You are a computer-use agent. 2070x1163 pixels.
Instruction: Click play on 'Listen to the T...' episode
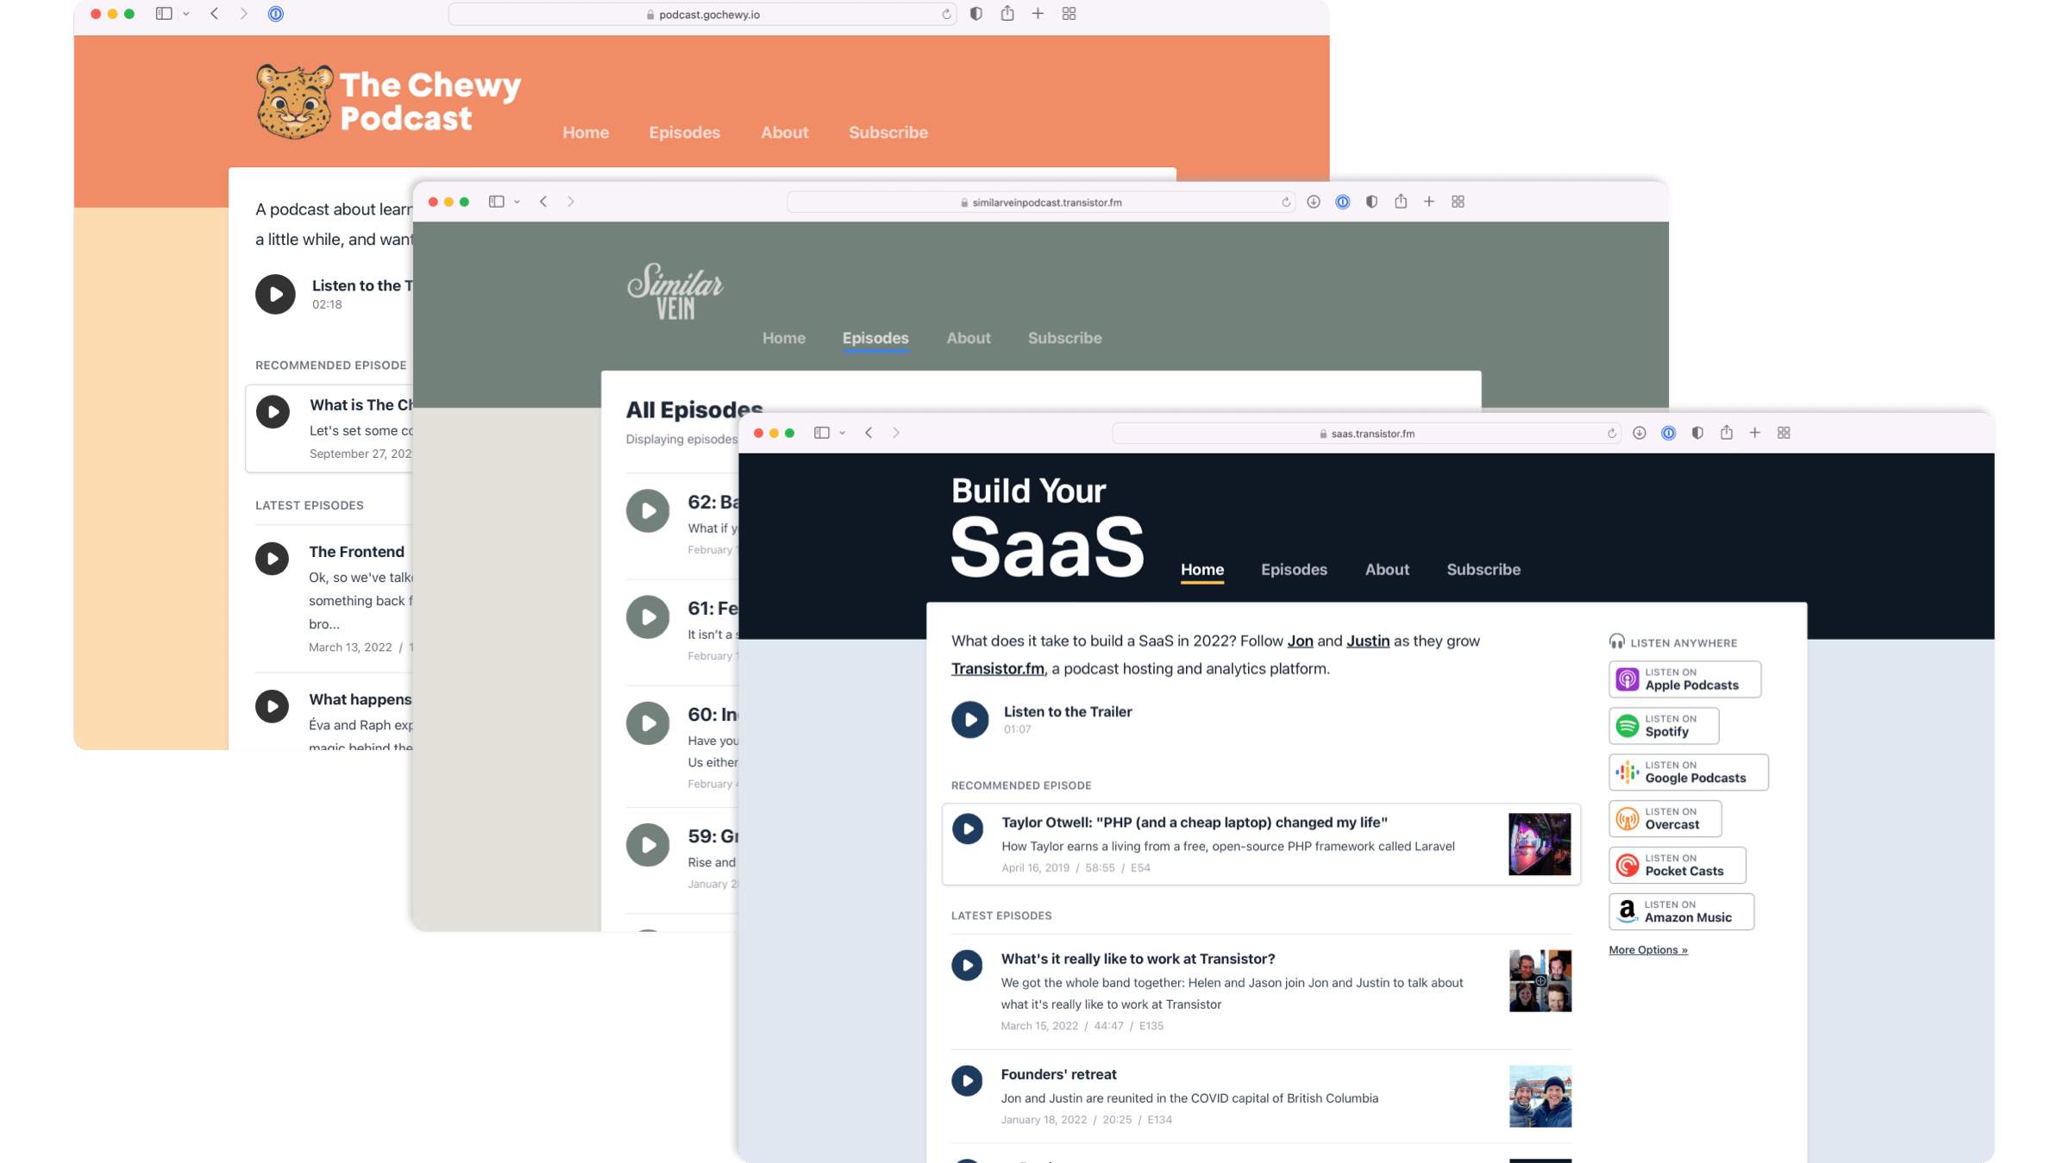[273, 293]
